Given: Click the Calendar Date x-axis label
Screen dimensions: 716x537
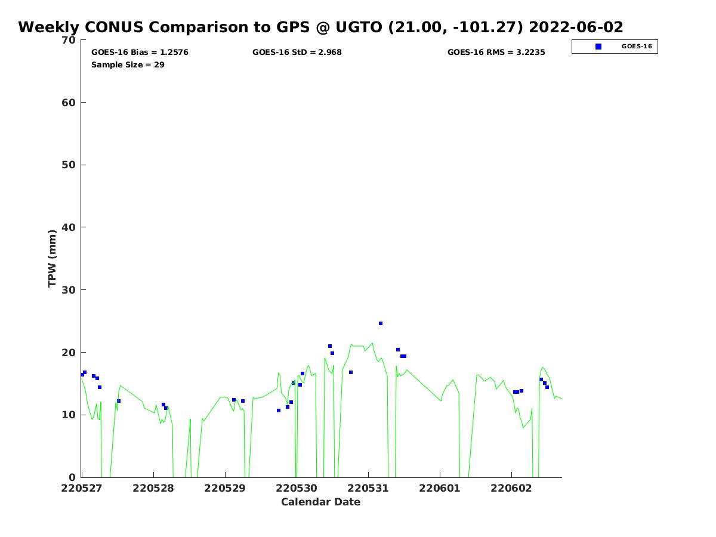Looking at the screenshot, I should [x=320, y=502].
